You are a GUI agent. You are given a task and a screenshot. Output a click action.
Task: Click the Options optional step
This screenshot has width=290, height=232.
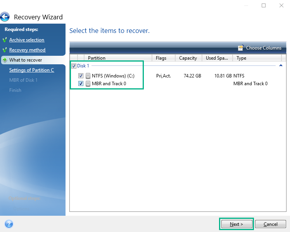coord(21,209)
